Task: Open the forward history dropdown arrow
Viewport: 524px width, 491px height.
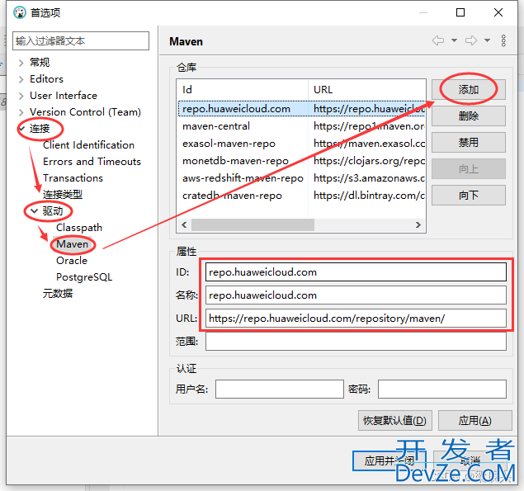Action: click(487, 40)
